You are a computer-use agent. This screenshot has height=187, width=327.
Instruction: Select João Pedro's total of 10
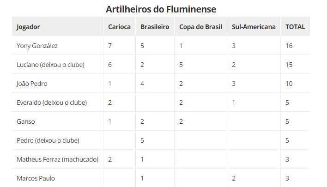click(x=289, y=84)
